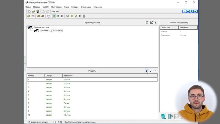Click the undo left-arrow icon
Image resolution: width=220 pixels, height=124 pixels.
(53, 11)
